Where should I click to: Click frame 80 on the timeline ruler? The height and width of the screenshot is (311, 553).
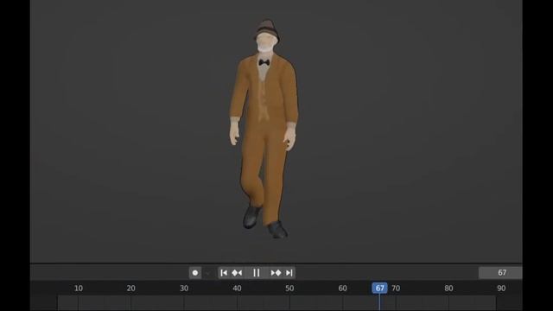tap(448, 288)
